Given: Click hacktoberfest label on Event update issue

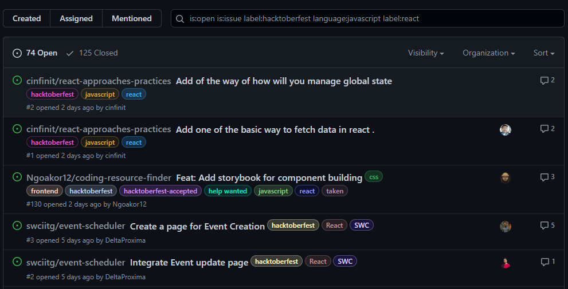Looking at the screenshot, I should pyautogui.click(x=276, y=261).
